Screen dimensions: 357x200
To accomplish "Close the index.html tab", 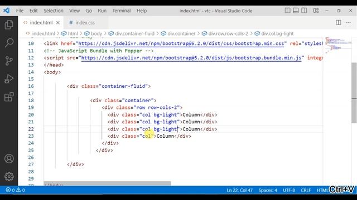I will point(58,23).
